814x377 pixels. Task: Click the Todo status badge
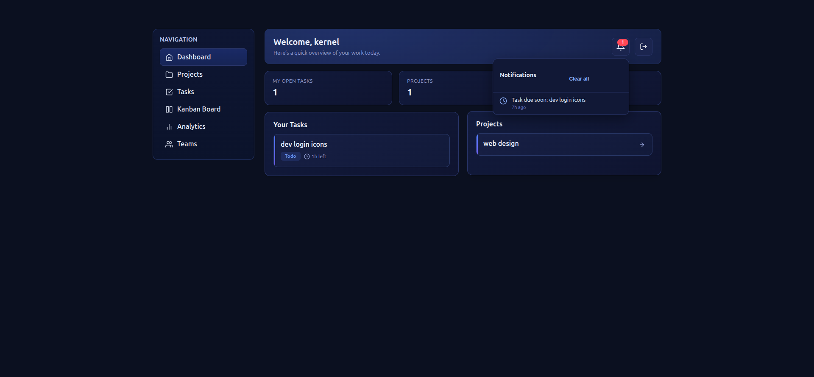click(x=290, y=156)
